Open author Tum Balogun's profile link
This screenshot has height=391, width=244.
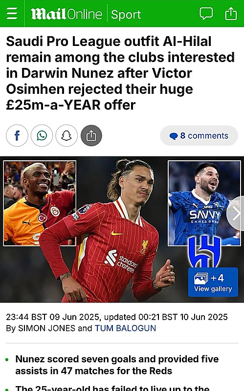(125, 328)
